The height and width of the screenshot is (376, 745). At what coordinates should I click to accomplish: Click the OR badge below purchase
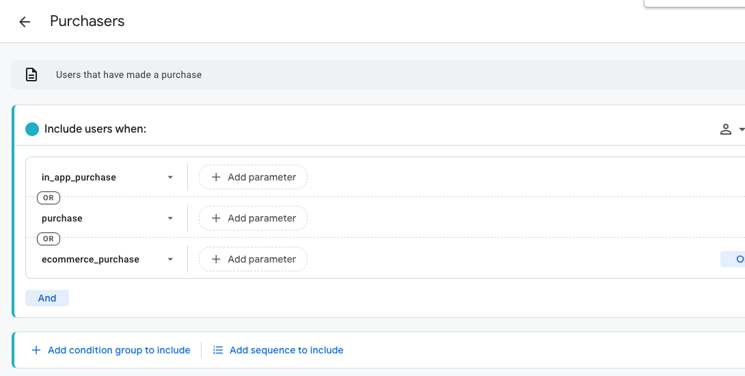pyautogui.click(x=49, y=239)
